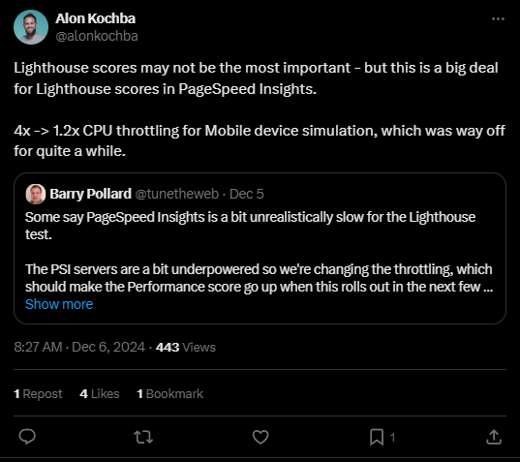This screenshot has width=520, height=462.
Task: Toggle the bookmark icon
Action: pos(377,437)
